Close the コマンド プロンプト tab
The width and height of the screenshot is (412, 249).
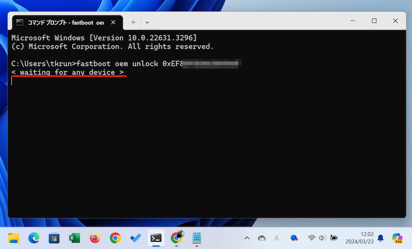click(x=114, y=22)
